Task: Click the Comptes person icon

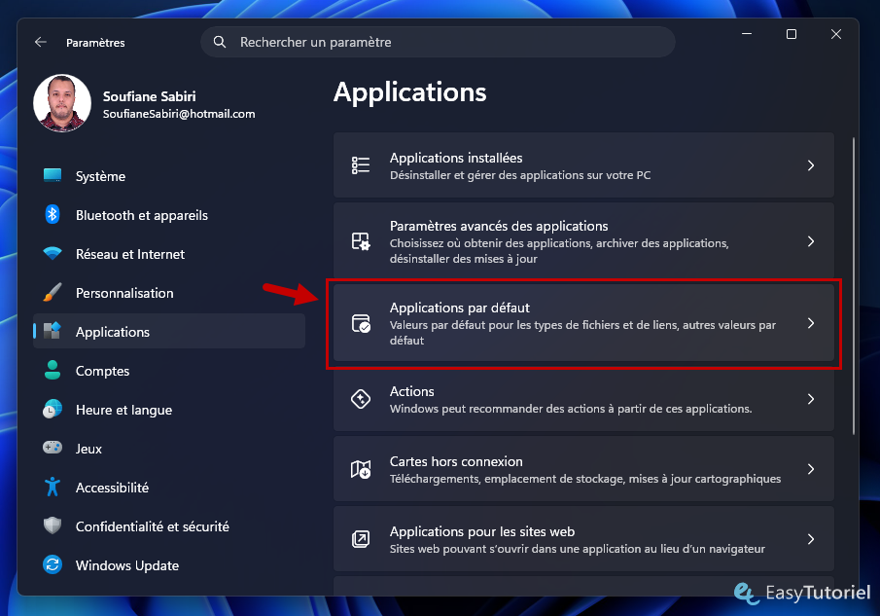Action: click(53, 370)
